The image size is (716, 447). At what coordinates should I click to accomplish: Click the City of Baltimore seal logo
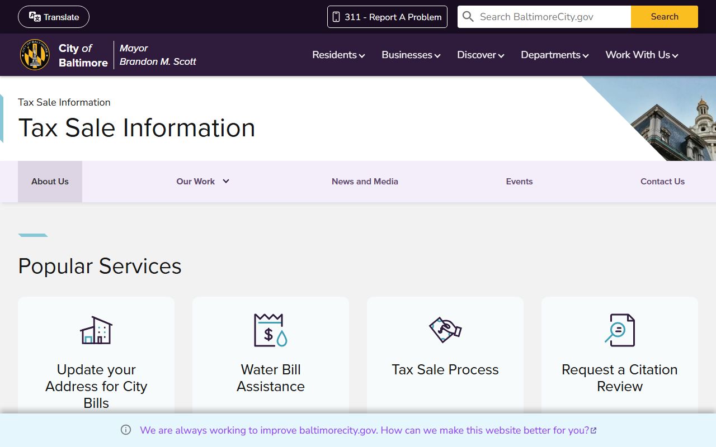pos(35,55)
